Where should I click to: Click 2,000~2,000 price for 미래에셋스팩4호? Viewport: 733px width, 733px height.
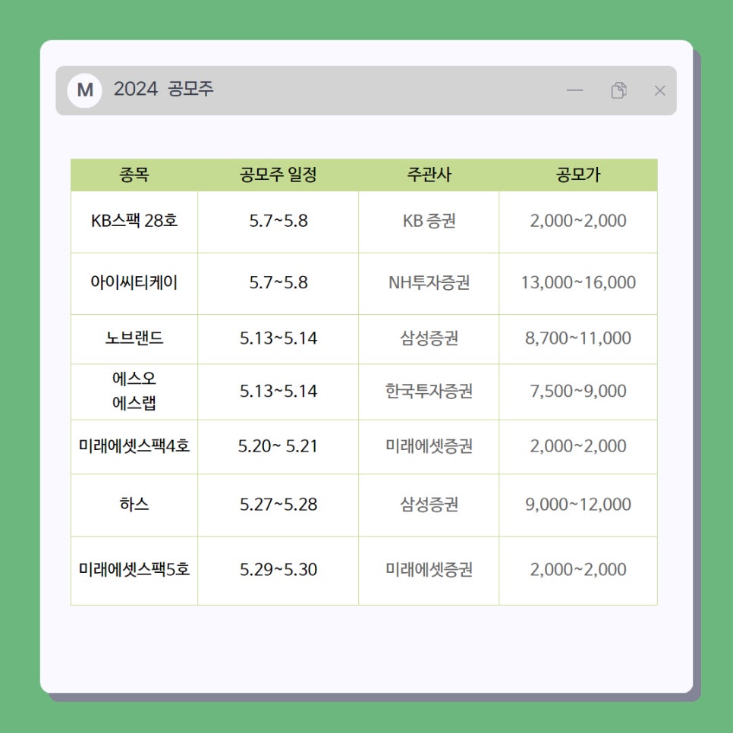pos(578,446)
